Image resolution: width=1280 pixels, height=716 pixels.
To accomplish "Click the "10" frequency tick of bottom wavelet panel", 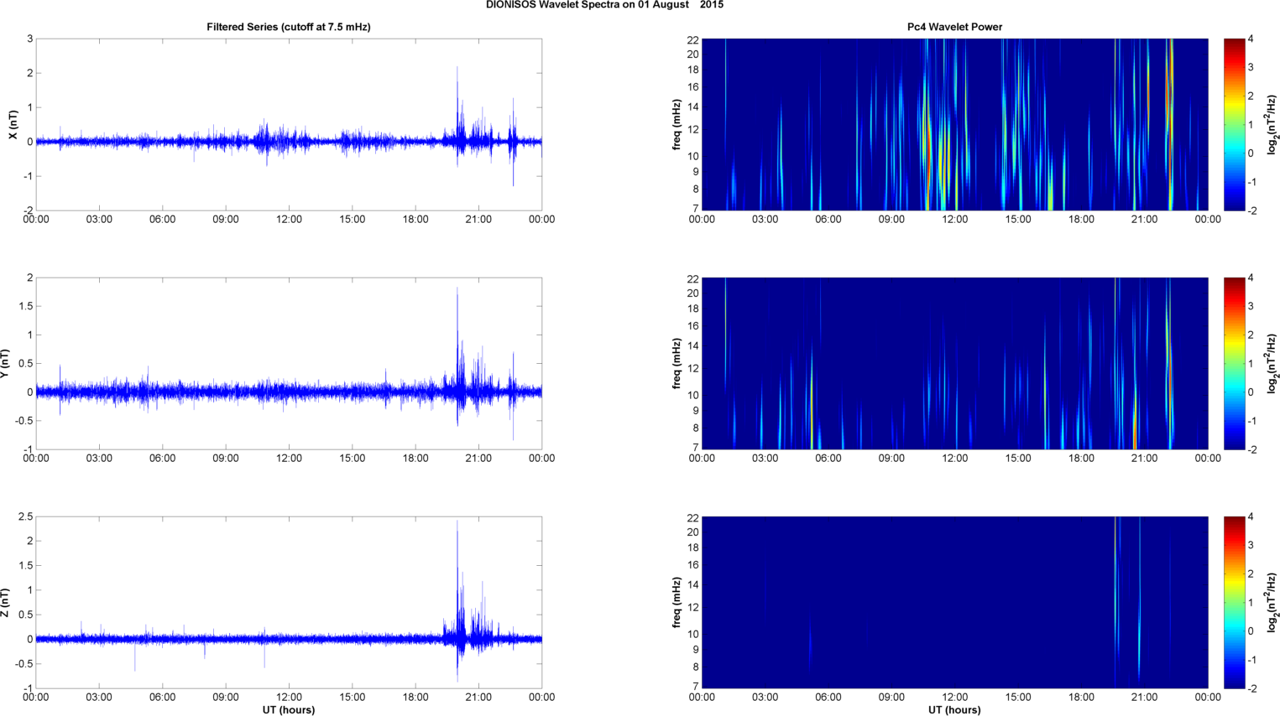I will [x=693, y=634].
